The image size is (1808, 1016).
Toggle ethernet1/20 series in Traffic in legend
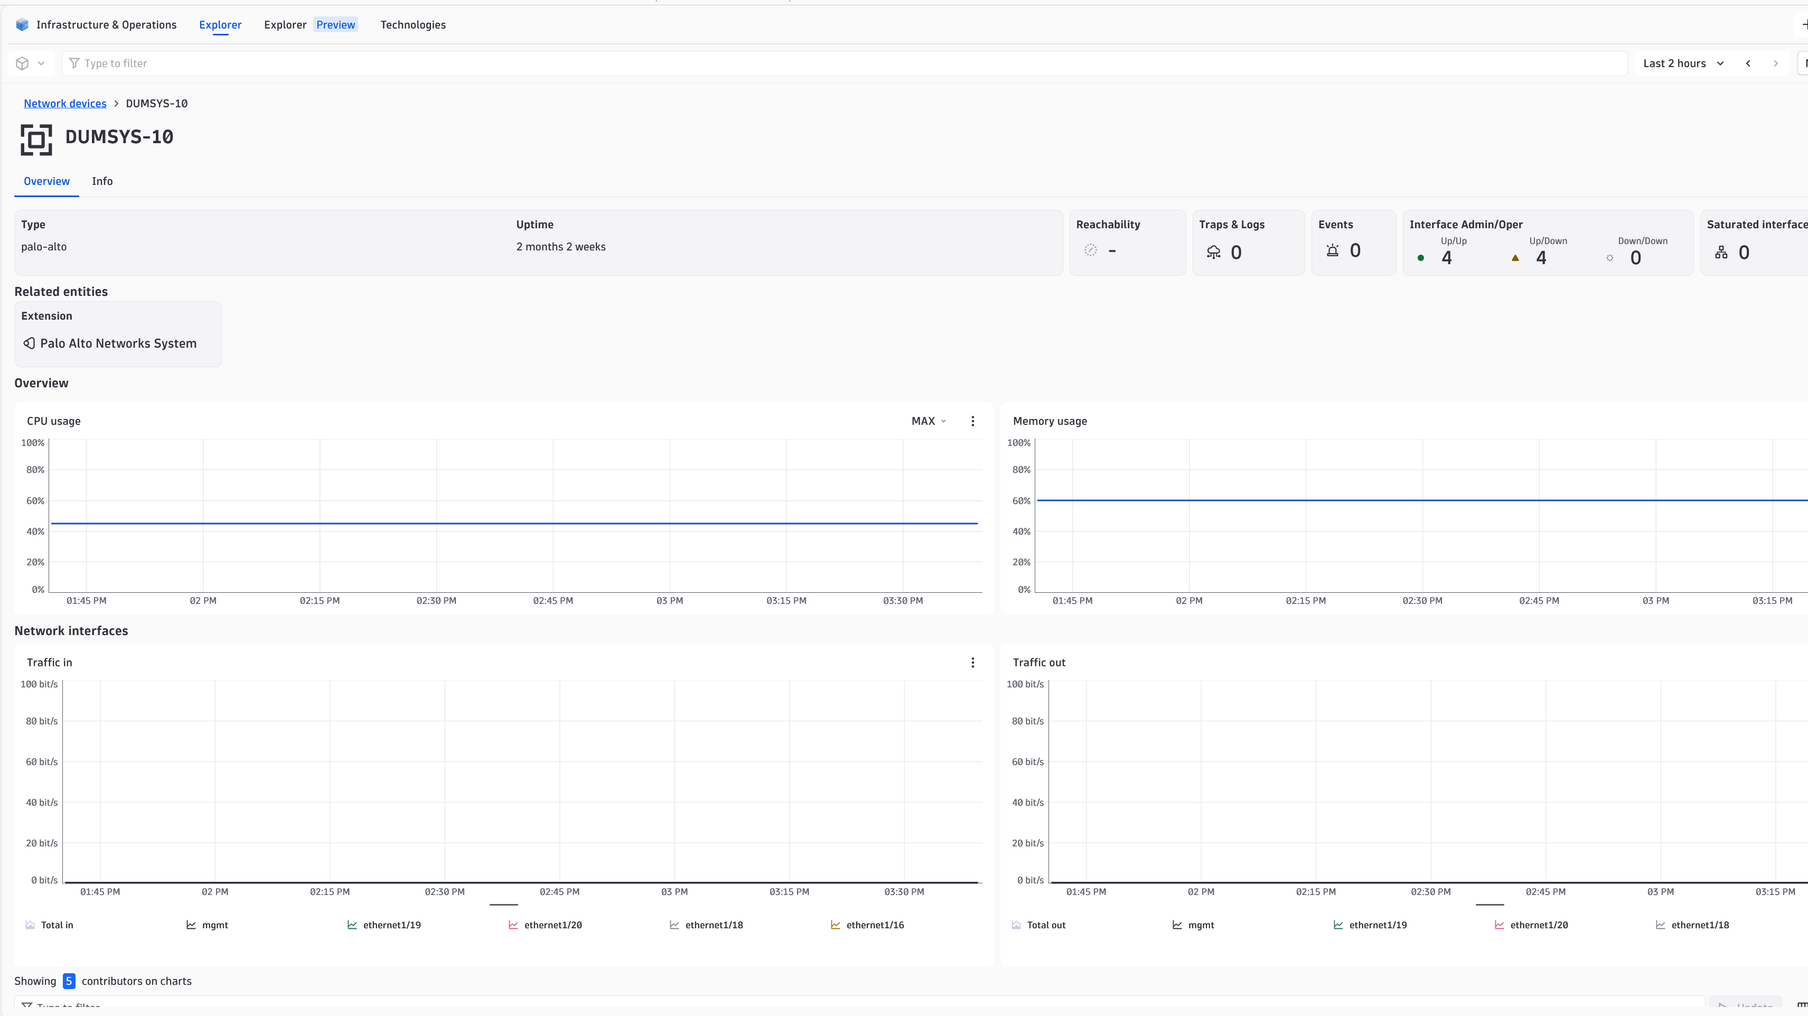[x=545, y=925]
